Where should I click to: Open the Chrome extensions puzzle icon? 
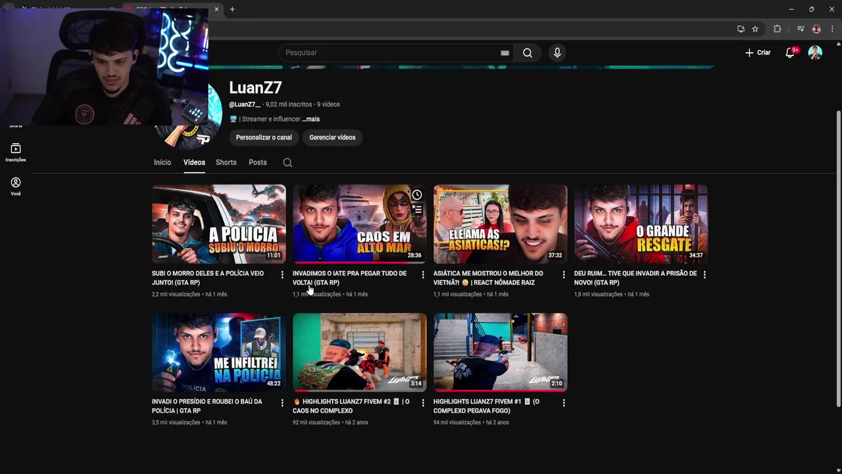(777, 29)
